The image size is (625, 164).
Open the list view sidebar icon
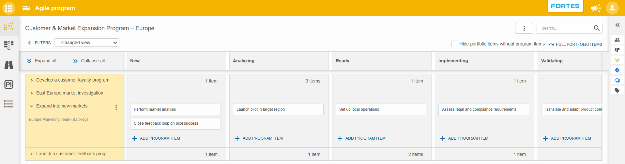[x=9, y=104]
